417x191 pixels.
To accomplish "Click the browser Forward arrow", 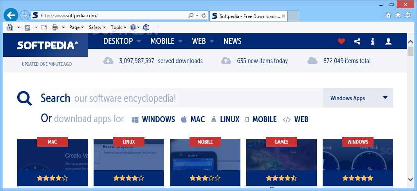I will click(24, 15).
